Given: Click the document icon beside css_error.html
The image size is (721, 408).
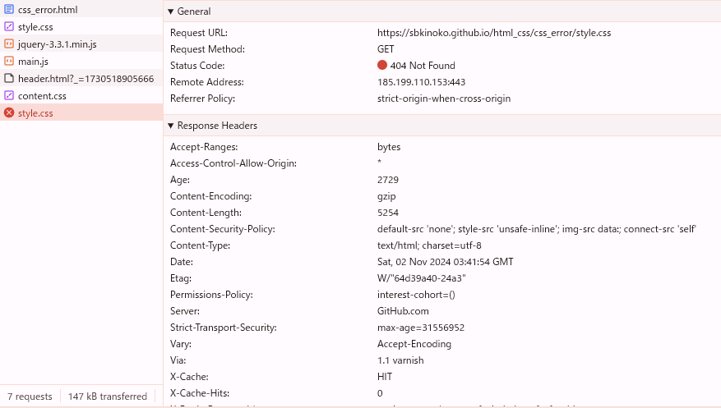Looking at the screenshot, I should [9, 9].
